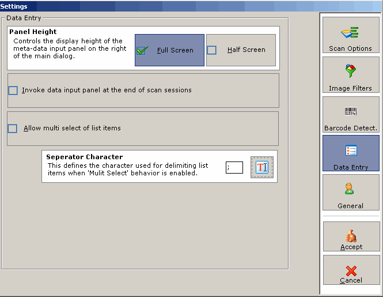Uncheck the Full Screen checkbox

(143, 50)
